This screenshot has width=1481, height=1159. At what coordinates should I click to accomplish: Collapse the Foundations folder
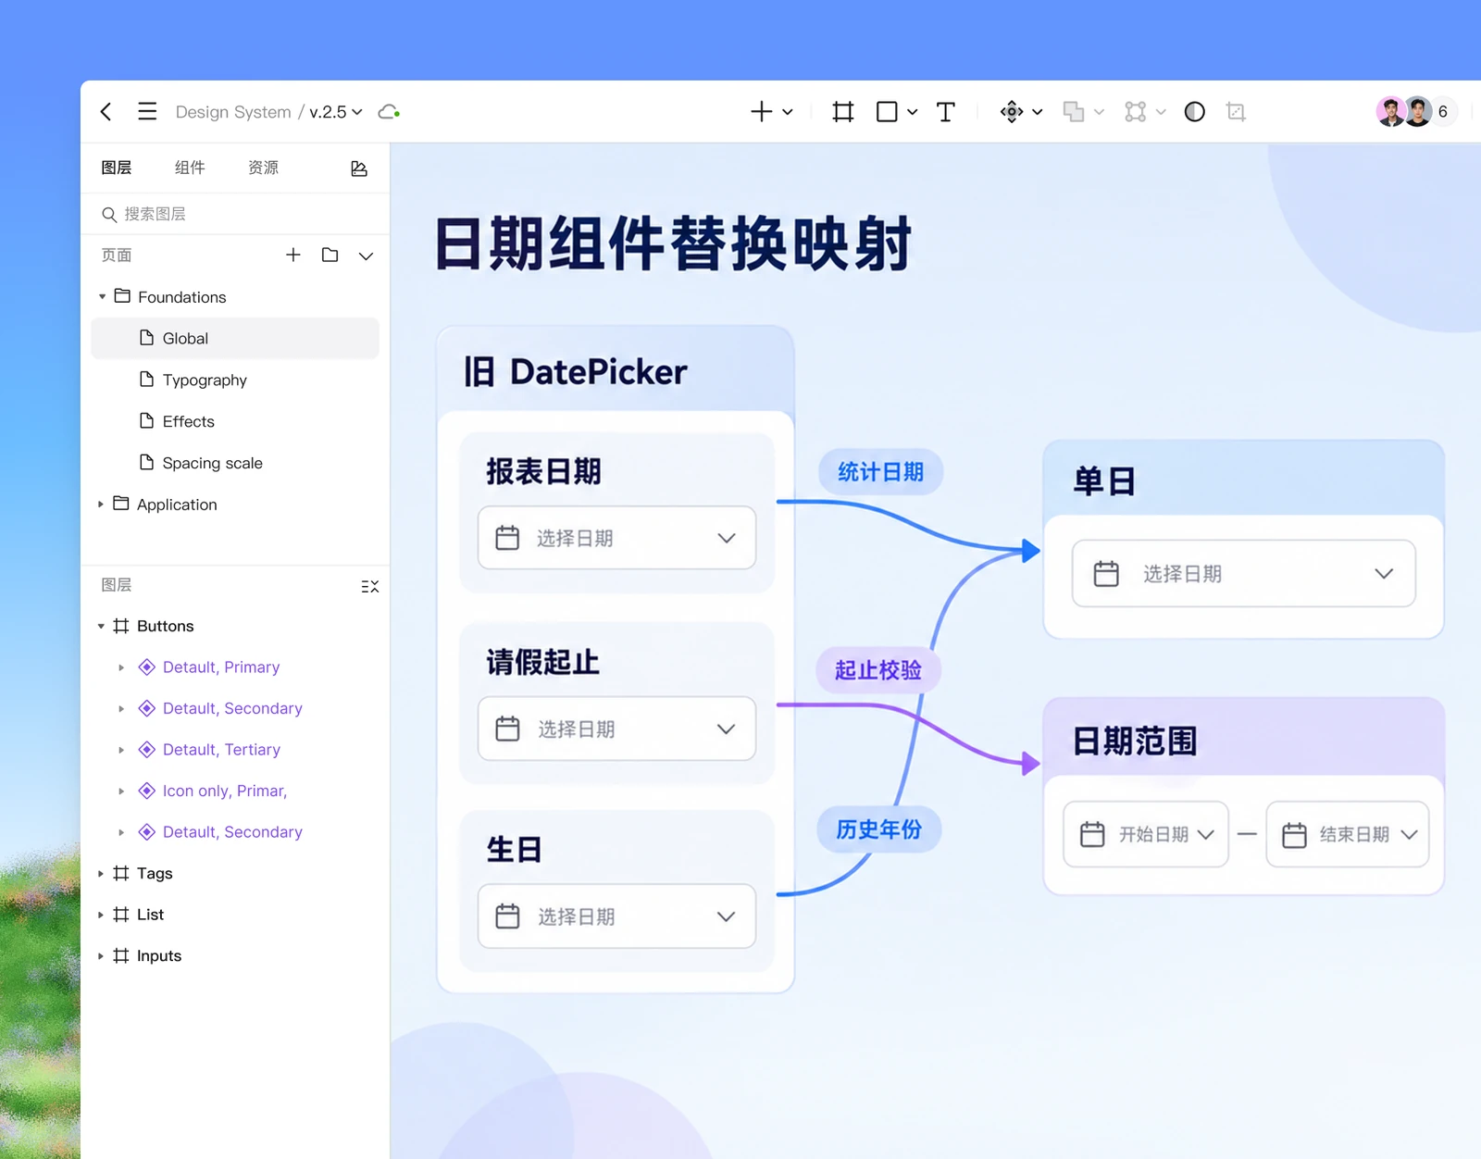click(x=102, y=297)
